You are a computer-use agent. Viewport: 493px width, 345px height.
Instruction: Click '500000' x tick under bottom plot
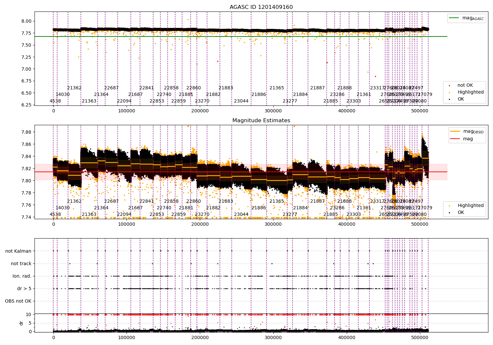point(420,338)
